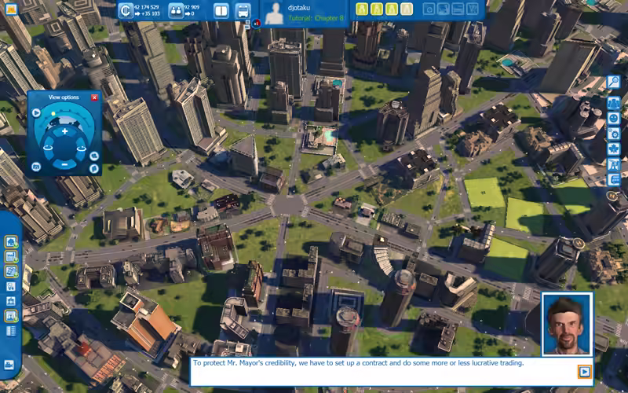Click the player avatar silhouette

pos(274,13)
